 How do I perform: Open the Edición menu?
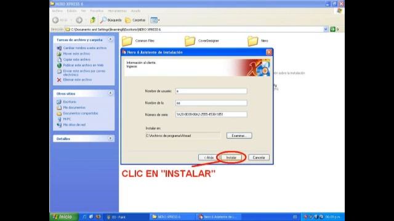[x=71, y=11]
